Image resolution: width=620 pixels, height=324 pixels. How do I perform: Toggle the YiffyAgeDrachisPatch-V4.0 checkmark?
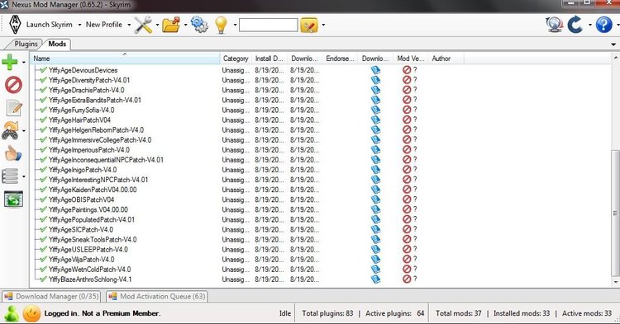point(44,90)
